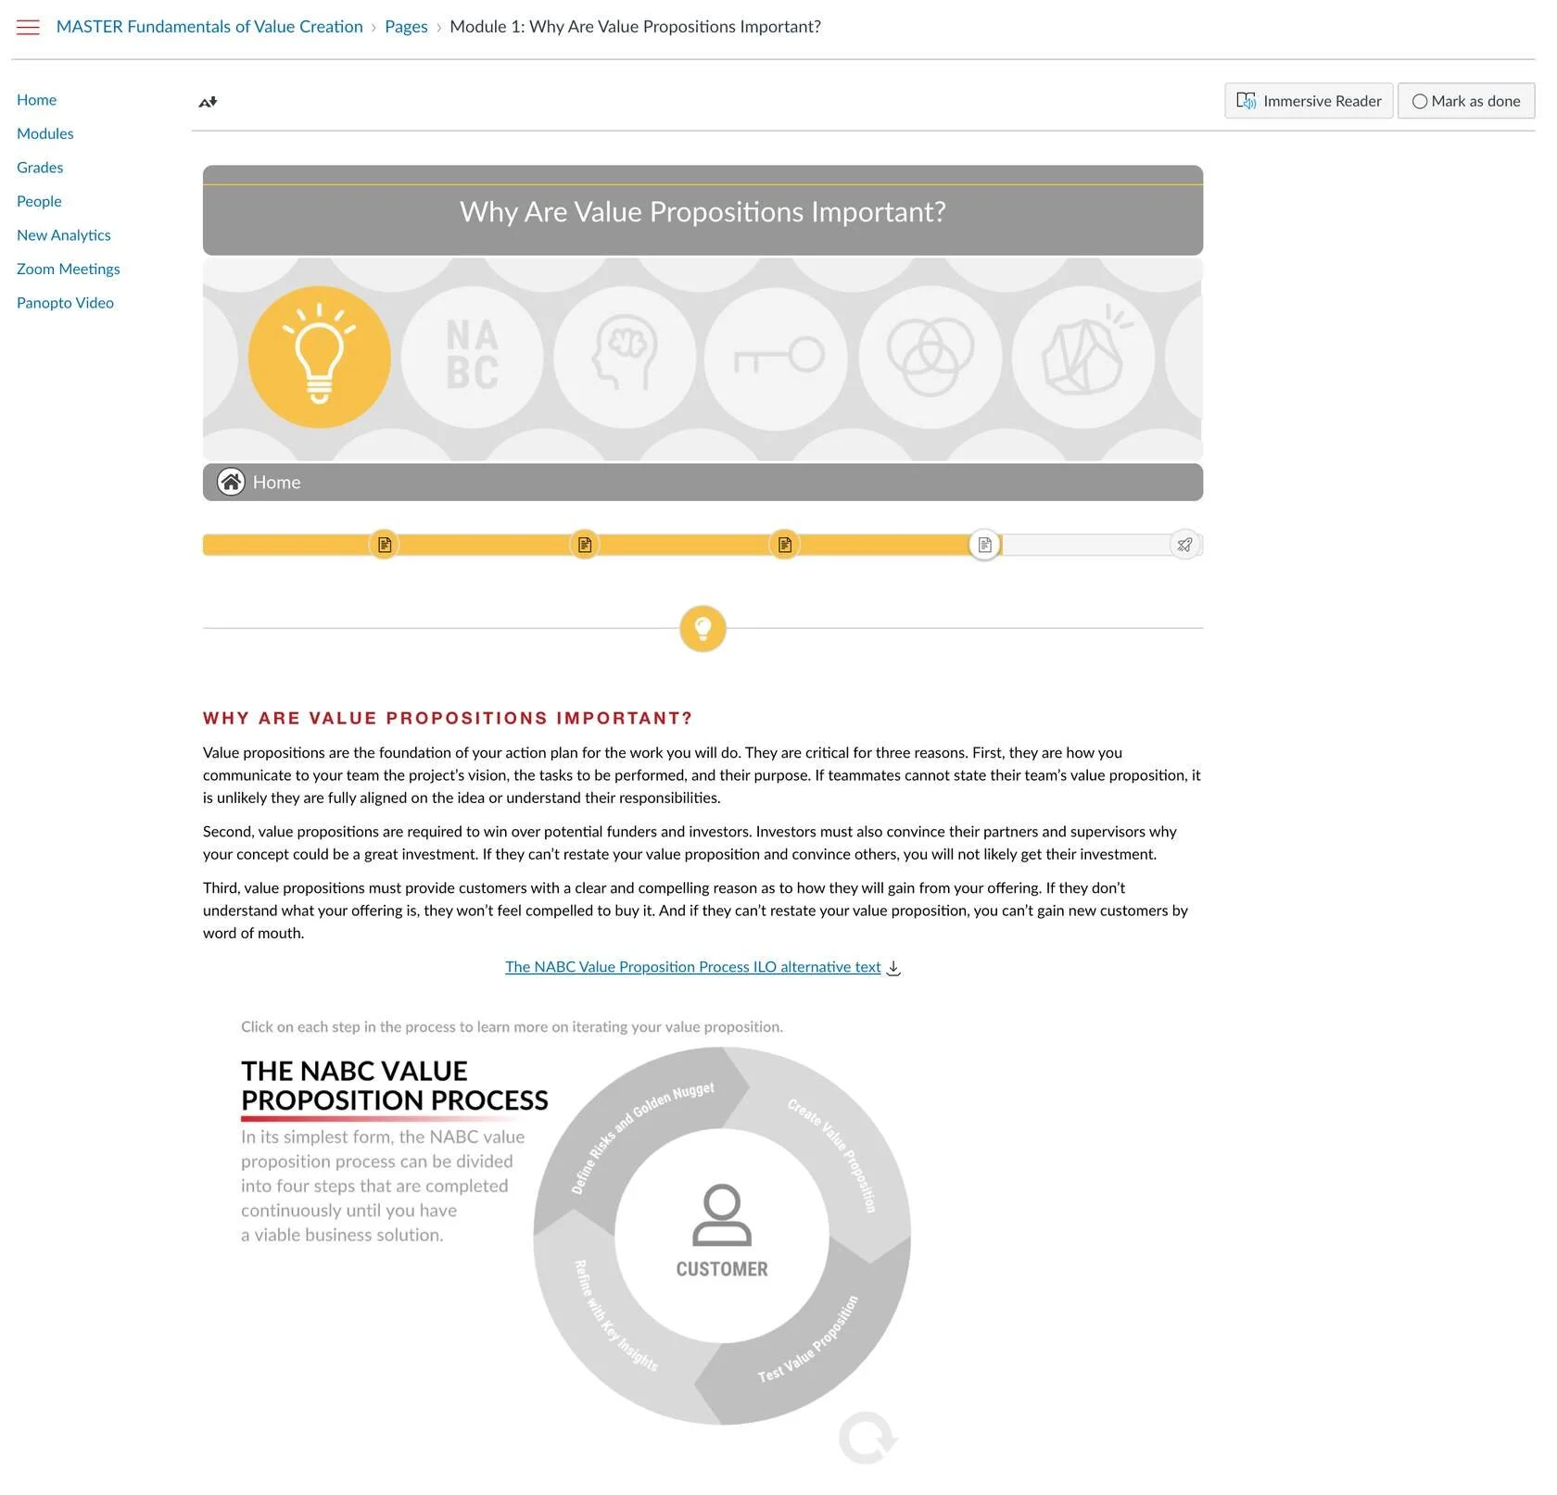Toggle Mark as done

tap(1466, 101)
